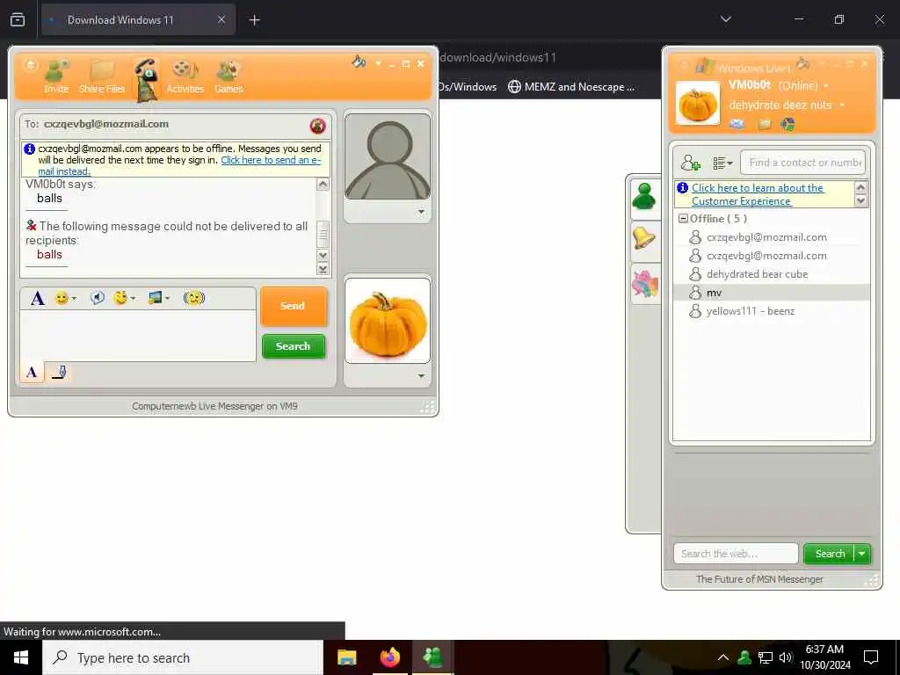This screenshot has height=675, width=900.
Task: Switch to the handwriting pen tab
Action: click(59, 373)
